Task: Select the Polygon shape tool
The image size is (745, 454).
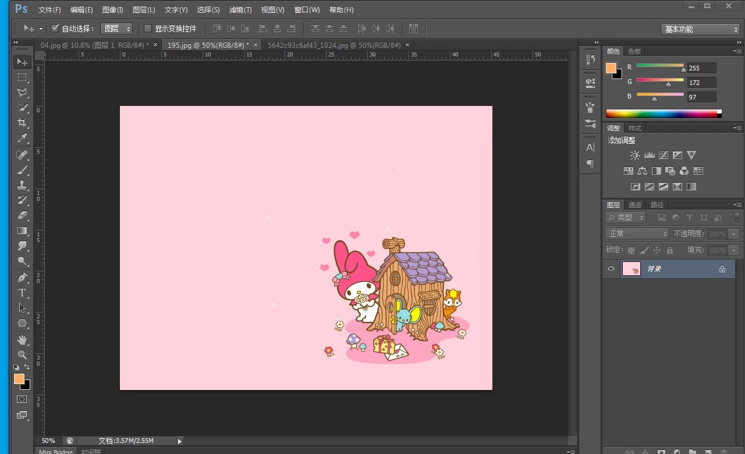Action: [x=22, y=323]
